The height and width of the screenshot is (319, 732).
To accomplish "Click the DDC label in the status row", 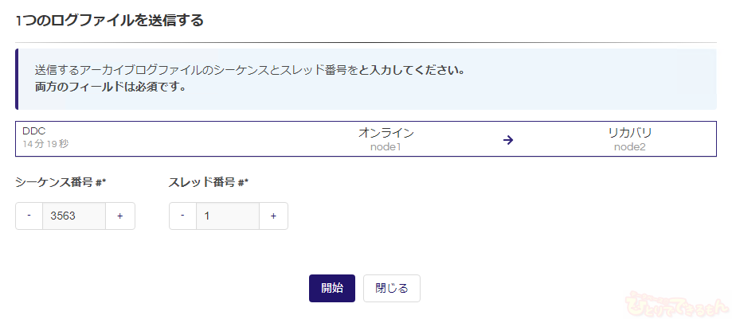I will [33, 131].
